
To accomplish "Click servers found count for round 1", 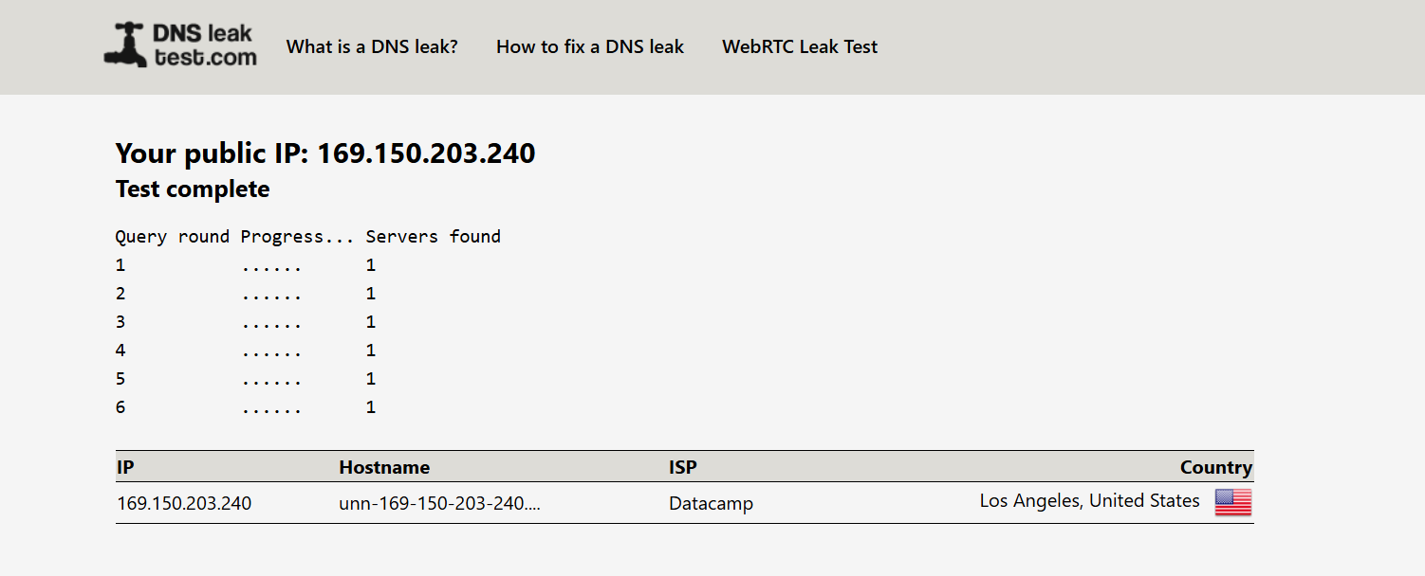I will coord(371,265).
